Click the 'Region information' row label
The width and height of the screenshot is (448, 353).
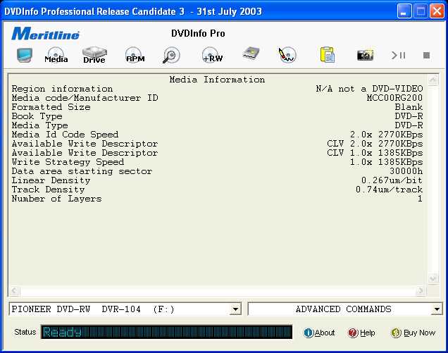point(62,89)
